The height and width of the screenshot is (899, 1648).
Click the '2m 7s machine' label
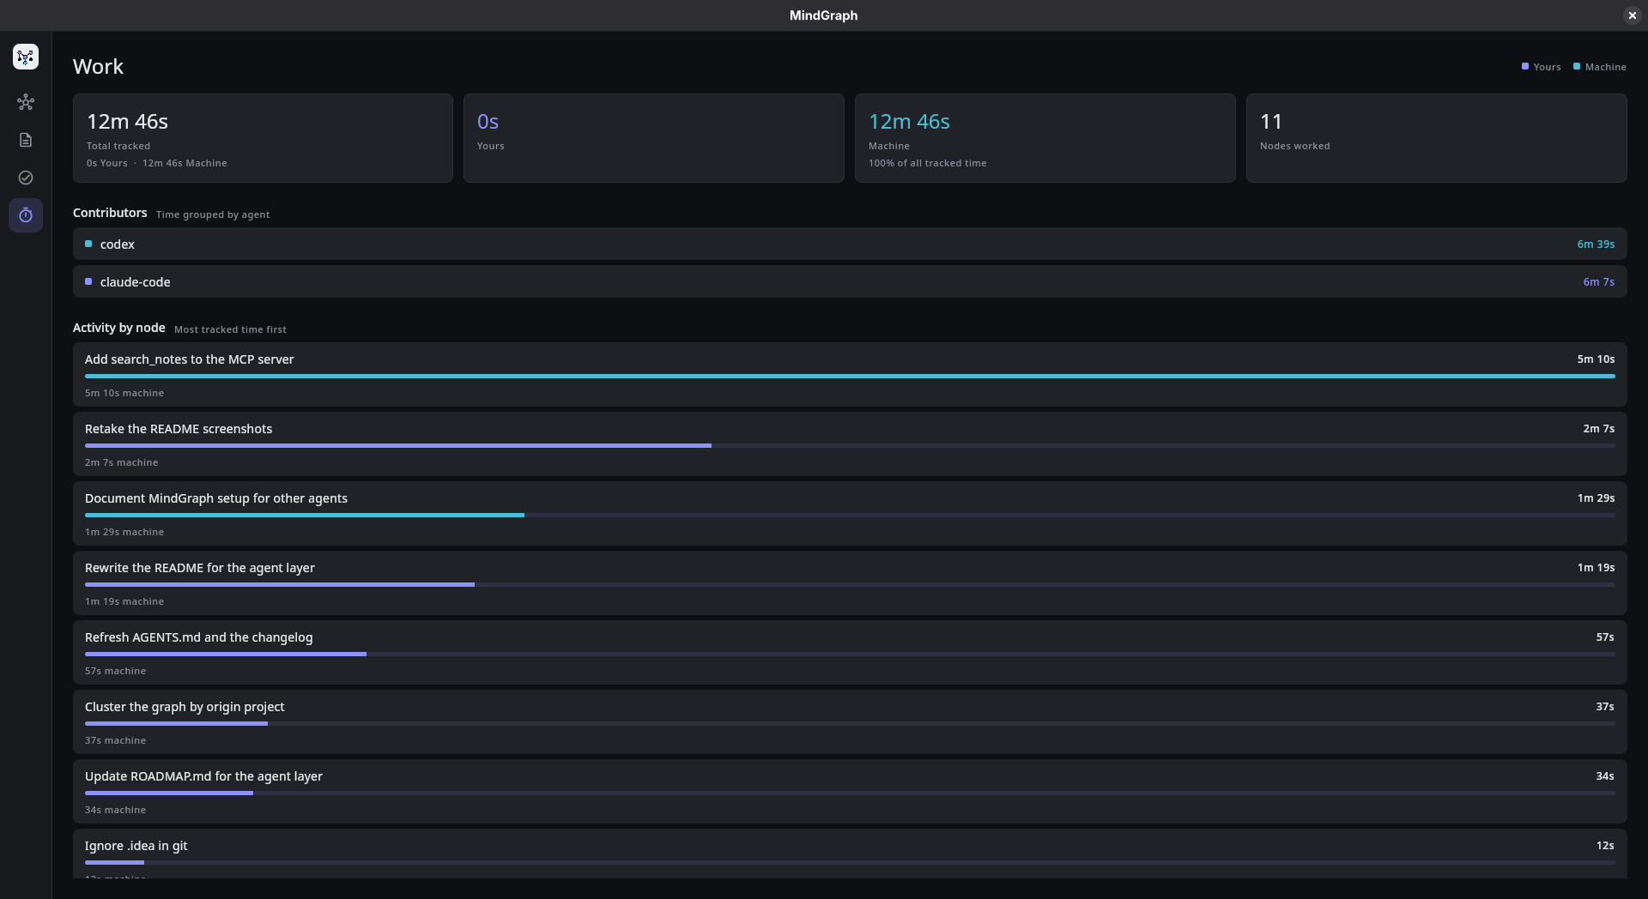121,462
